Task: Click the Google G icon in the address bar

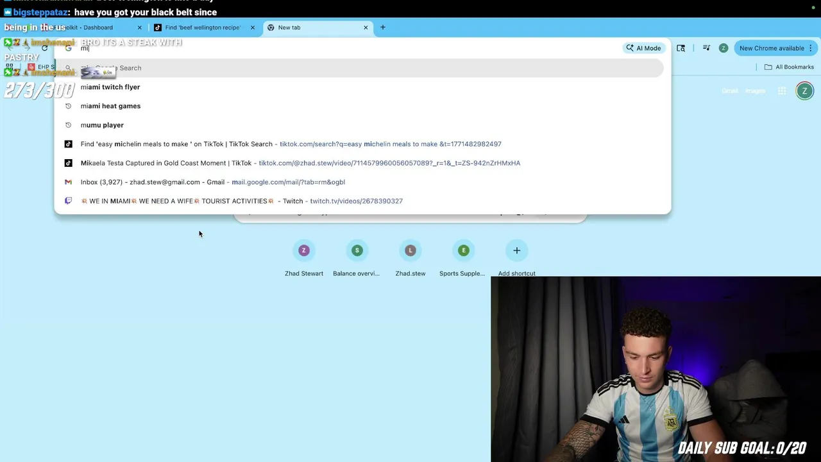Action: pos(68,49)
